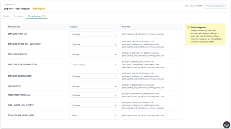The image size is (231, 129).
Task: Open category dropdown for SAFE HARBOR NON-ELECTIVE
Action: pyautogui.click(x=94, y=105)
